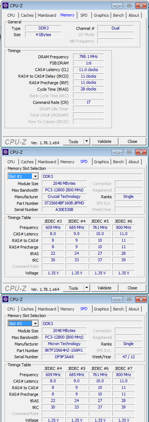Click the CPU-Z icon in the Slot #1 SPD window title bar
The width and height of the screenshot is (149, 422).
[x=6, y=152]
